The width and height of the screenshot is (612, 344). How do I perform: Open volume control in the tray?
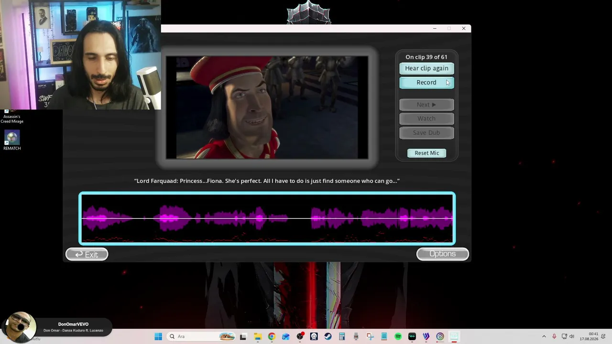572,336
